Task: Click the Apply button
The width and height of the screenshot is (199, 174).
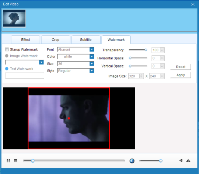Action: [181, 75]
